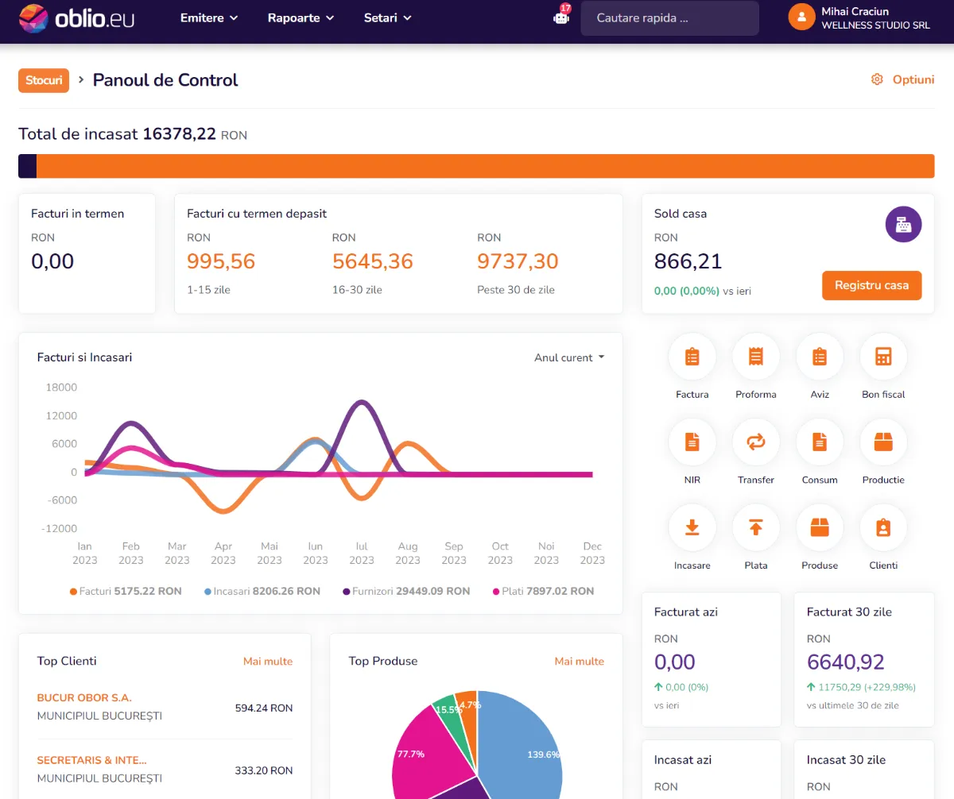Screen dimensions: 954x799
Task: Click the user avatar icon
Action: pos(801,17)
